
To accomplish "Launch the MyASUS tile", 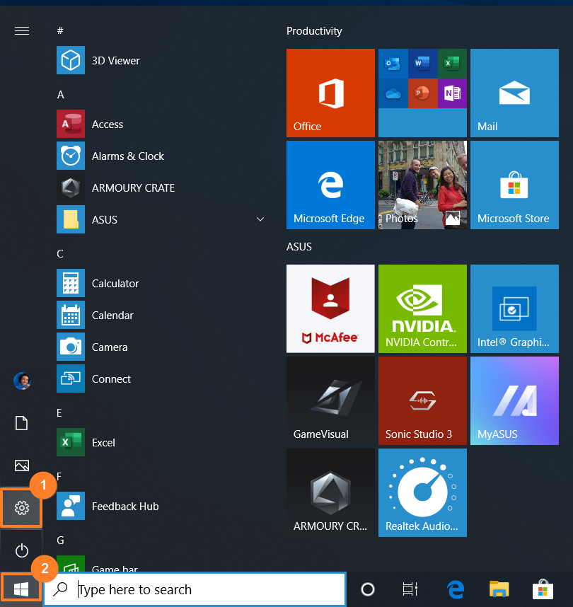I will [514, 400].
